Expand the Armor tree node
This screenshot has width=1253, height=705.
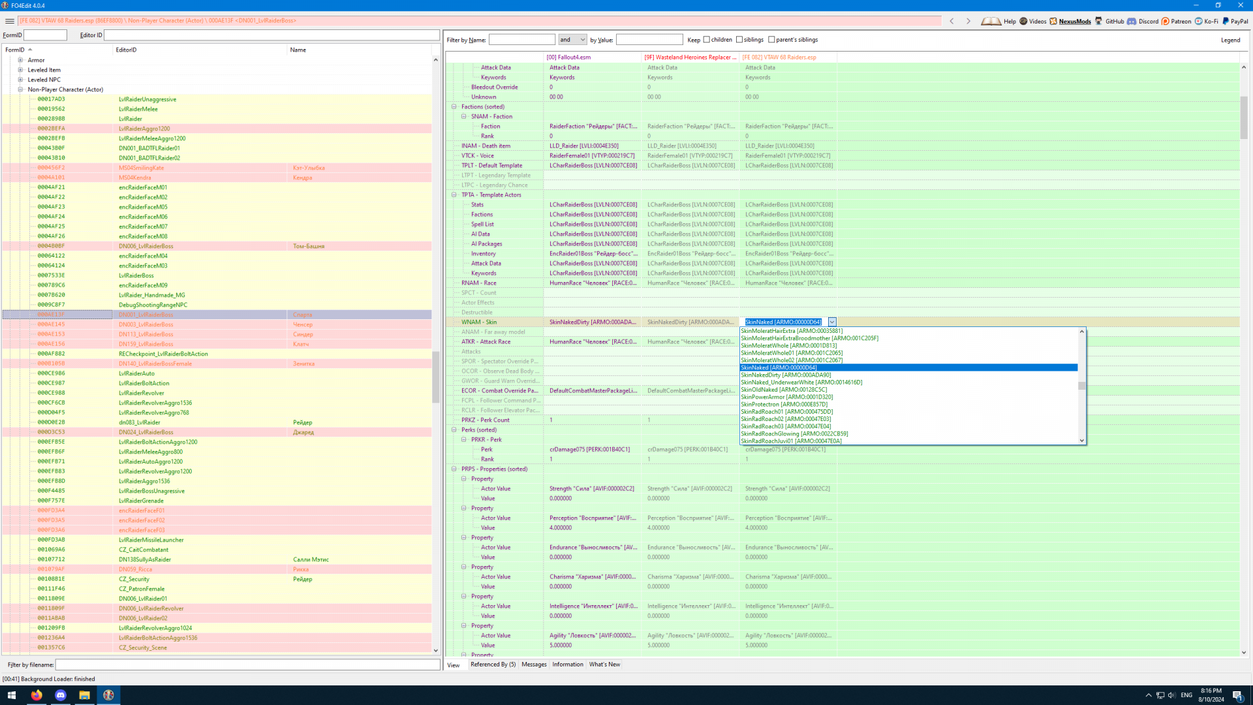tap(20, 60)
